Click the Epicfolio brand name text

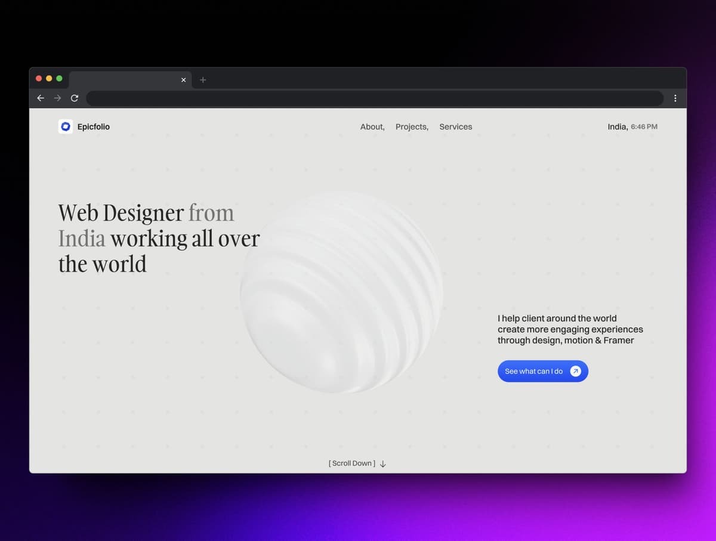click(x=93, y=126)
